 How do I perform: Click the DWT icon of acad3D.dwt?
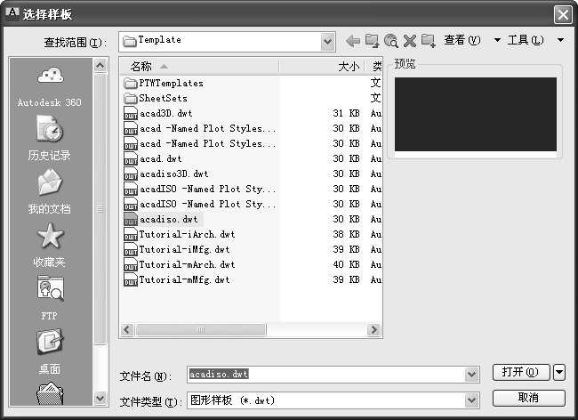coord(131,114)
